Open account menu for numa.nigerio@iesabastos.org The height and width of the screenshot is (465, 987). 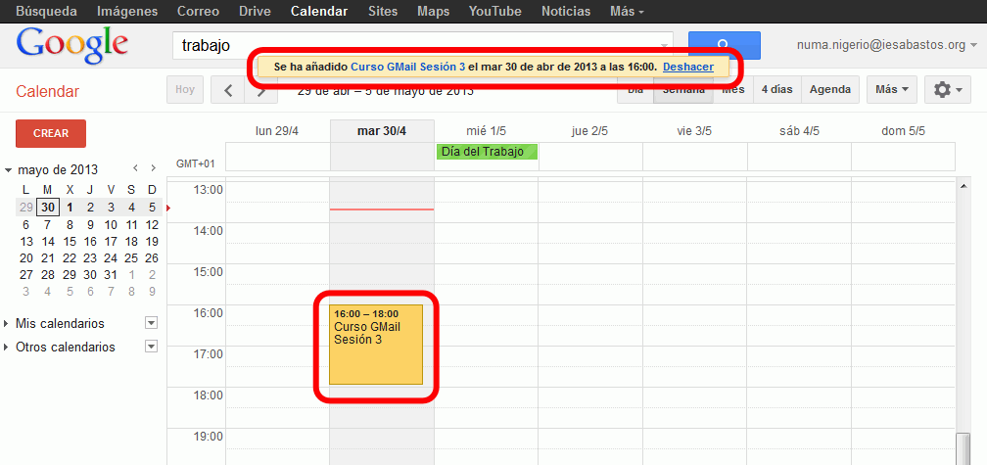[x=886, y=45]
